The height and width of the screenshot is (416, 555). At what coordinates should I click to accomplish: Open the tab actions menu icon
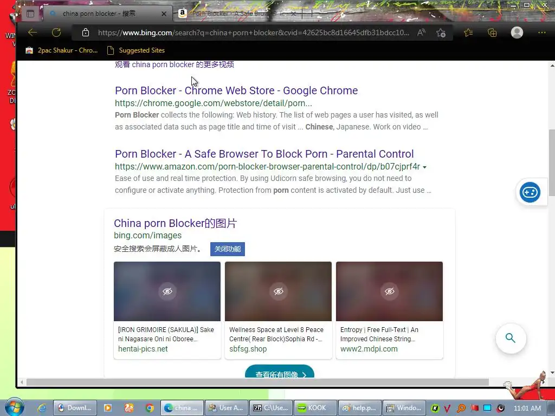point(30,14)
